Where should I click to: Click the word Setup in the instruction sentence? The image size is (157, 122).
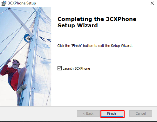(115, 46)
